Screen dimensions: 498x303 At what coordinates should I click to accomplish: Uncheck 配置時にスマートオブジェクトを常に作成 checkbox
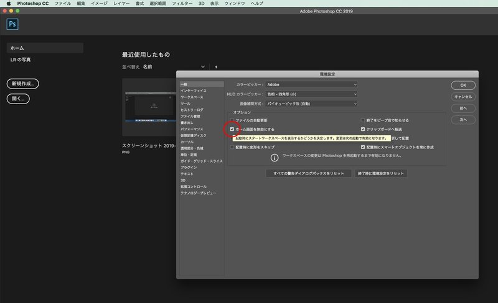(x=363, y=147)
